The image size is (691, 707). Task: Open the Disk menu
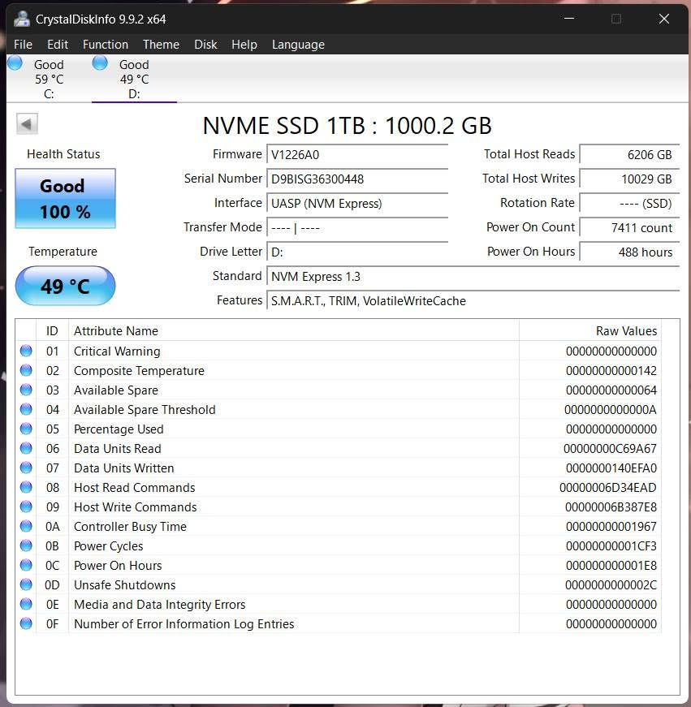[205, 45]
